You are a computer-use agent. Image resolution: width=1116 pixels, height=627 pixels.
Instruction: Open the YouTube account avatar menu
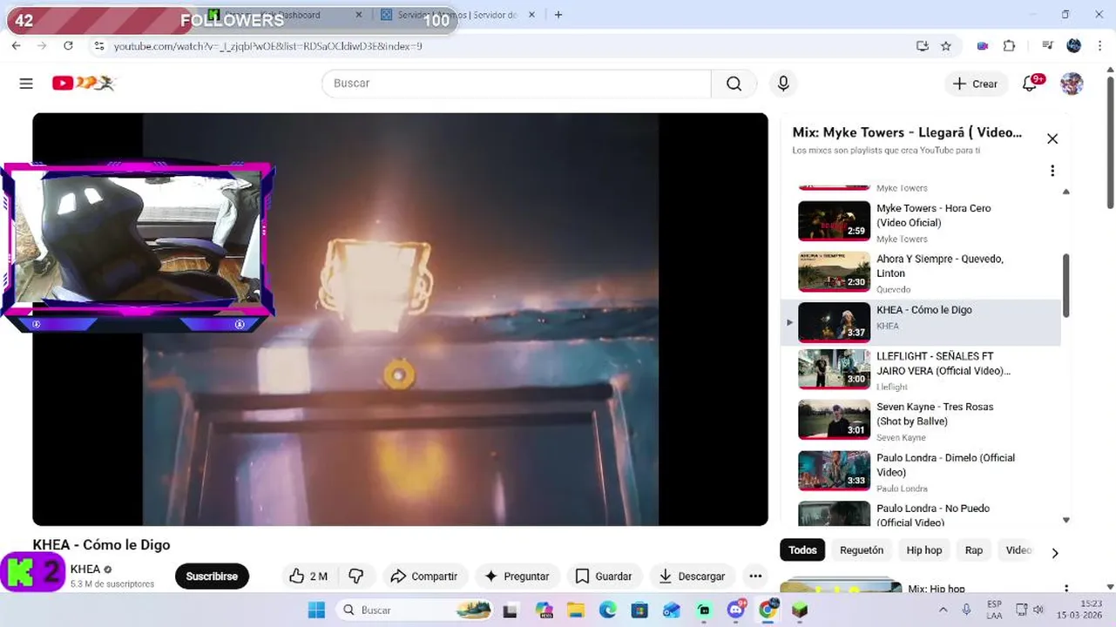pos(1072,84)
